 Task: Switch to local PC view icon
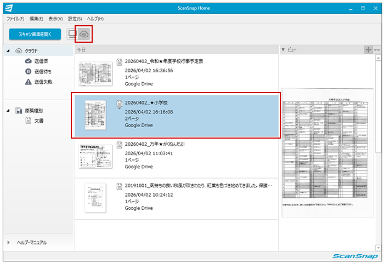pos(72,34)
